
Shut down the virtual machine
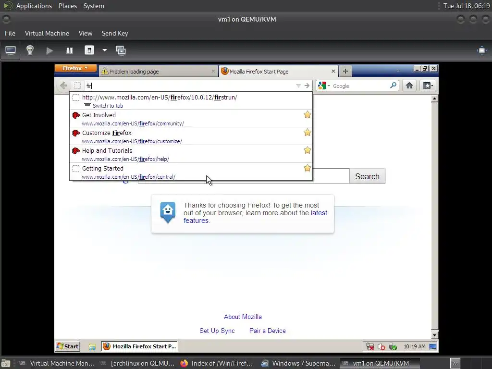click(x=89, y=50)
